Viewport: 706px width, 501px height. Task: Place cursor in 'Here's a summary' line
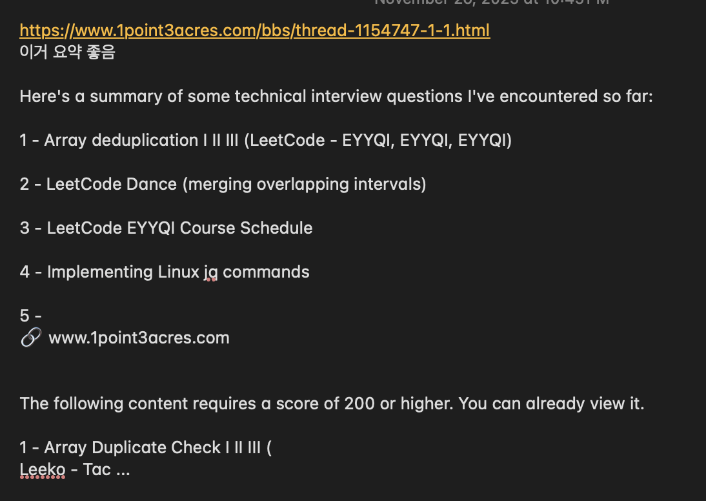point(336,96)
